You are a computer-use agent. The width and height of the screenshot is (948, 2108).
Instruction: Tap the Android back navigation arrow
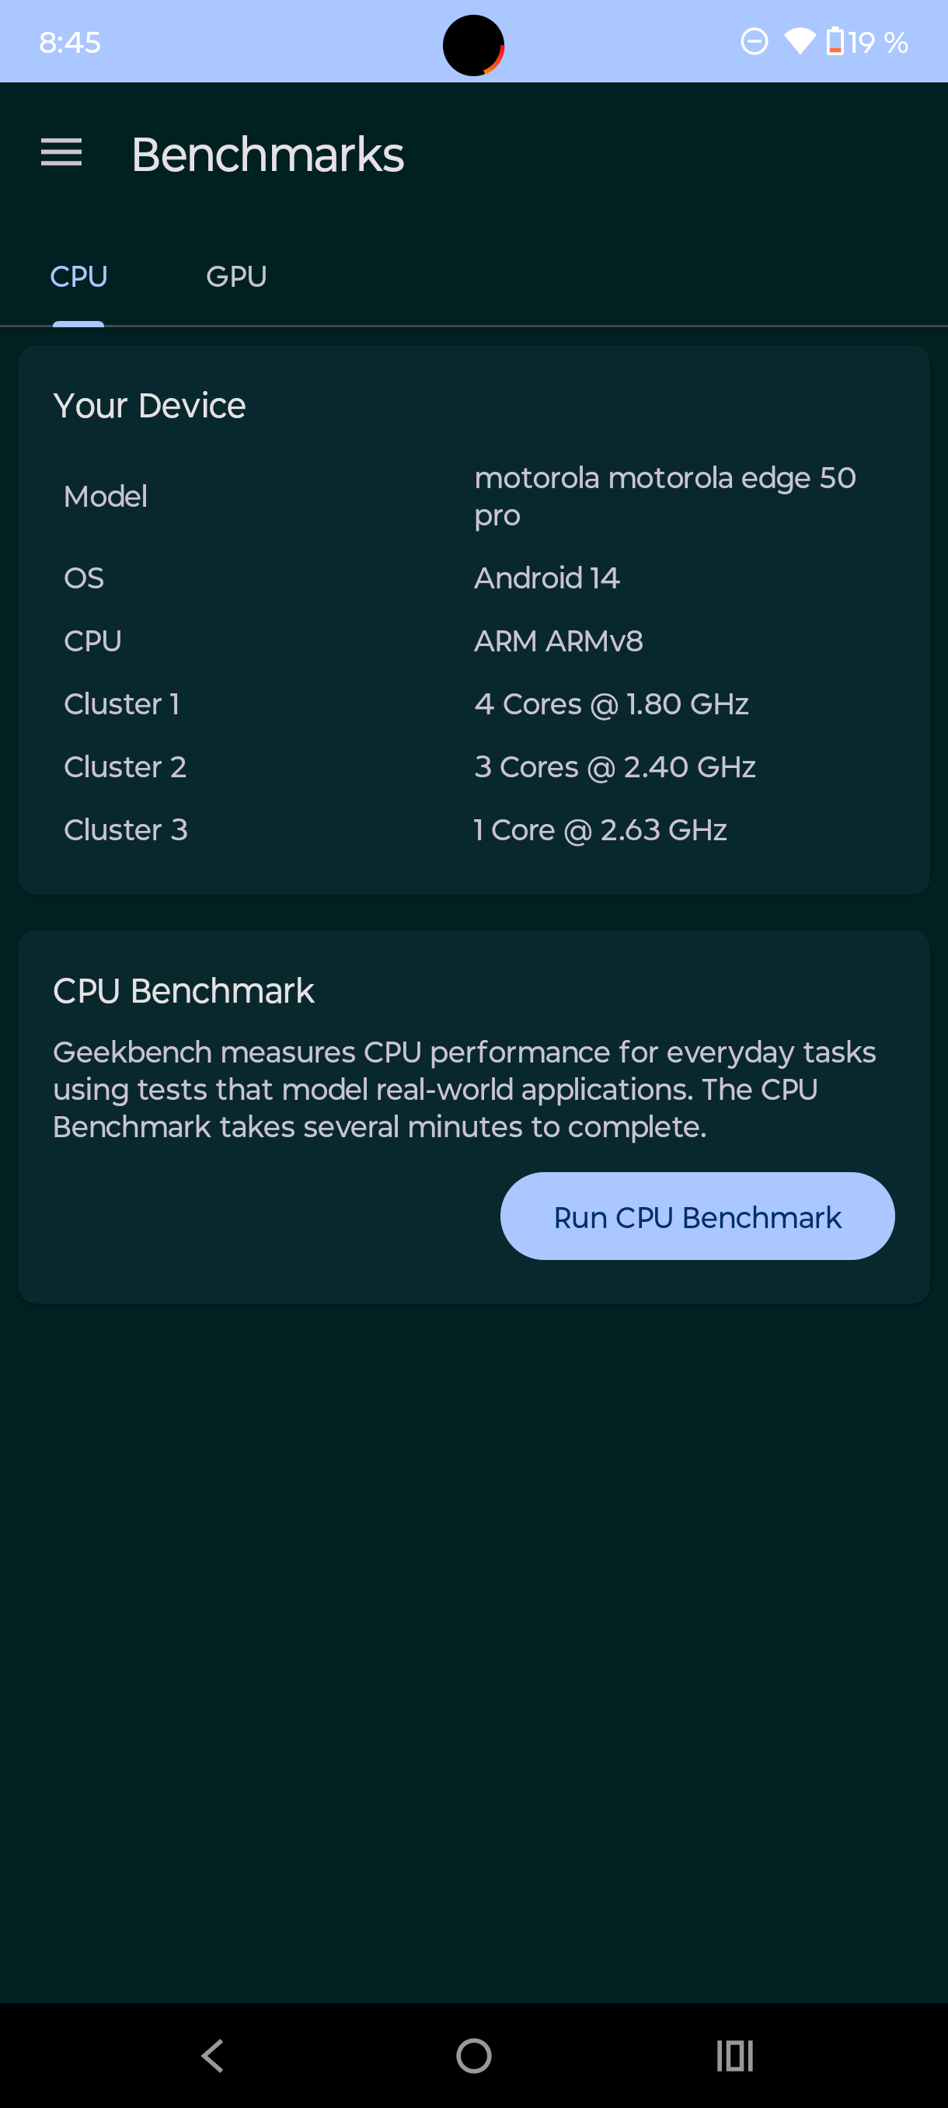pyautogui.click(x=213, y=2055)
